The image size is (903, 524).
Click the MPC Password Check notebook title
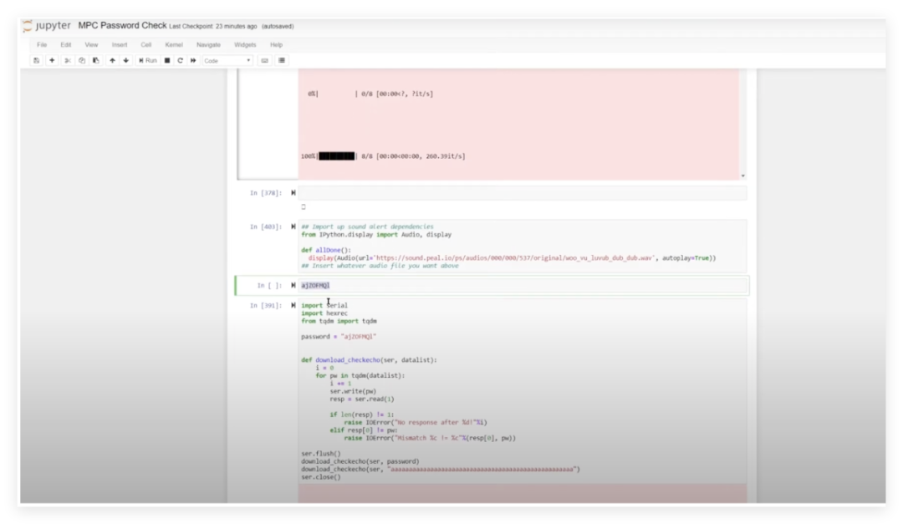pyautogui.click(x=122, y=26)
